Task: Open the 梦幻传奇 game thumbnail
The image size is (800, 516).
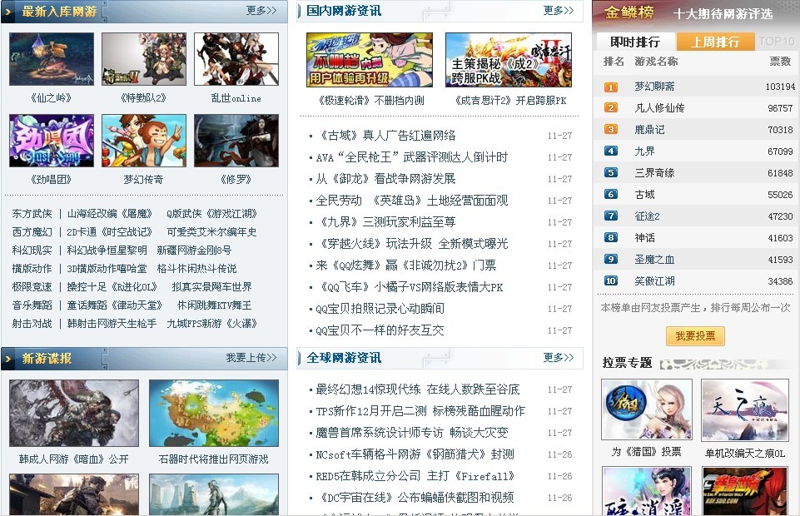Action: [x=144, y=141]
